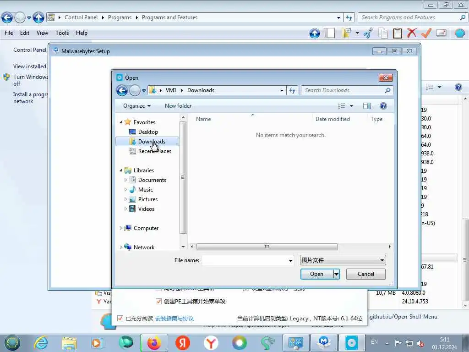The image size is (469, 352).
Task: Click the Folder Options toolbar icon
Action: [x=346, y=33]
